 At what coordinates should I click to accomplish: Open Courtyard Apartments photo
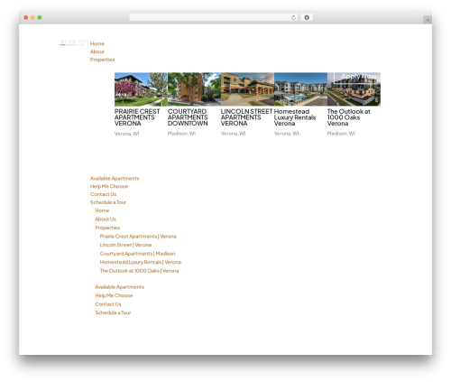tap(194, 89)
